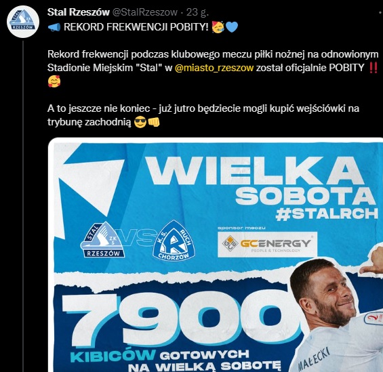Open the tweet via the 23 g. timestamp

[x=197, y=12]
